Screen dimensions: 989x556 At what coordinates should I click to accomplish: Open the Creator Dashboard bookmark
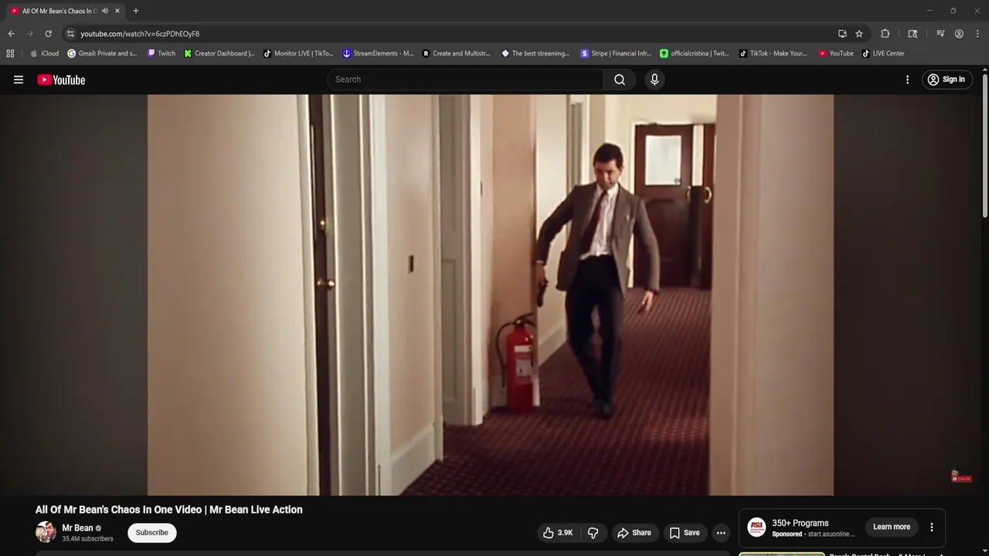coord(219,53)
